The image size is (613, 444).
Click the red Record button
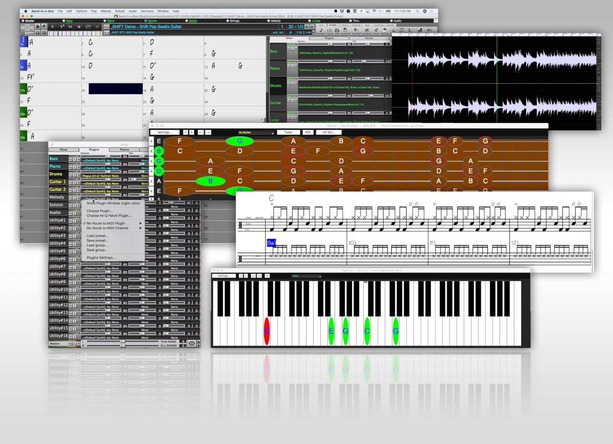pos(97,27)
